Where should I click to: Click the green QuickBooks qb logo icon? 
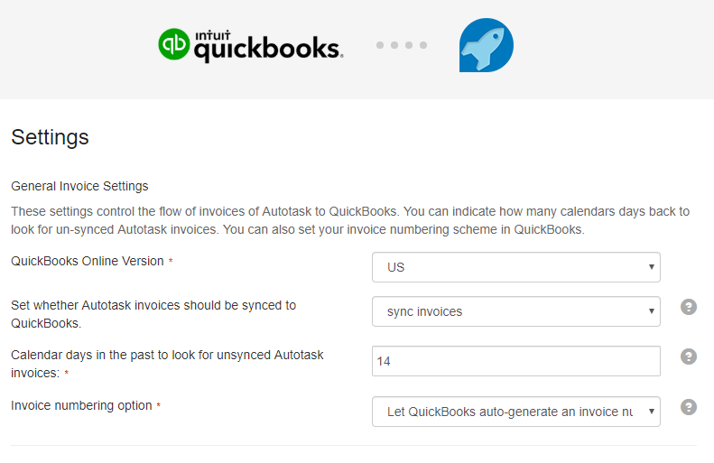pos(174,44)
